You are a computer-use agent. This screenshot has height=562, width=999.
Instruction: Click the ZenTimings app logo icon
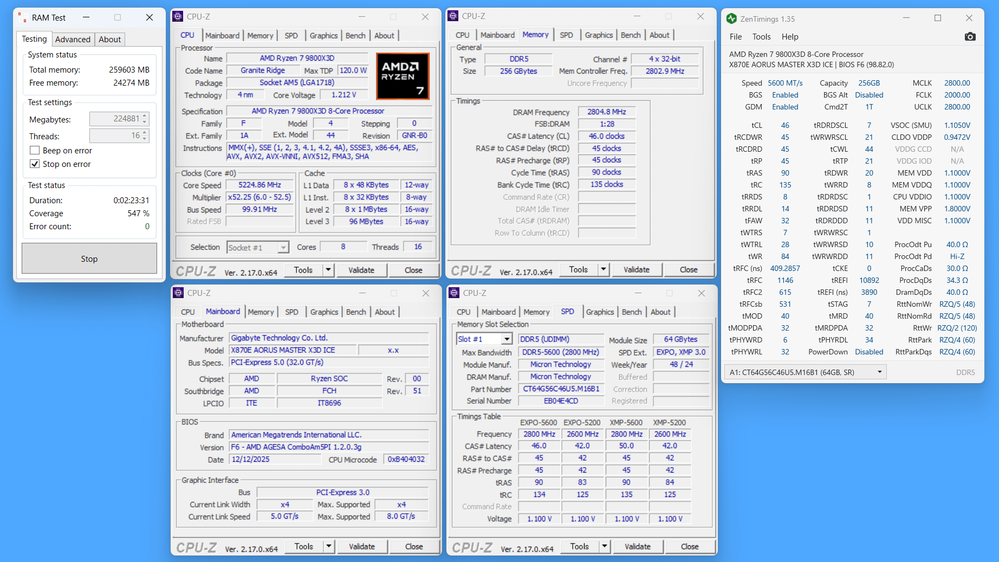point(731,18)
